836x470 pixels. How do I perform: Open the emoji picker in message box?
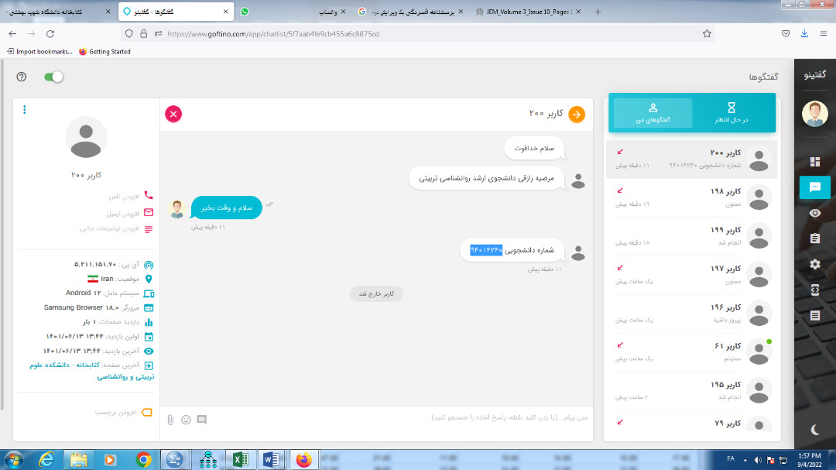(x=186, y=420)
